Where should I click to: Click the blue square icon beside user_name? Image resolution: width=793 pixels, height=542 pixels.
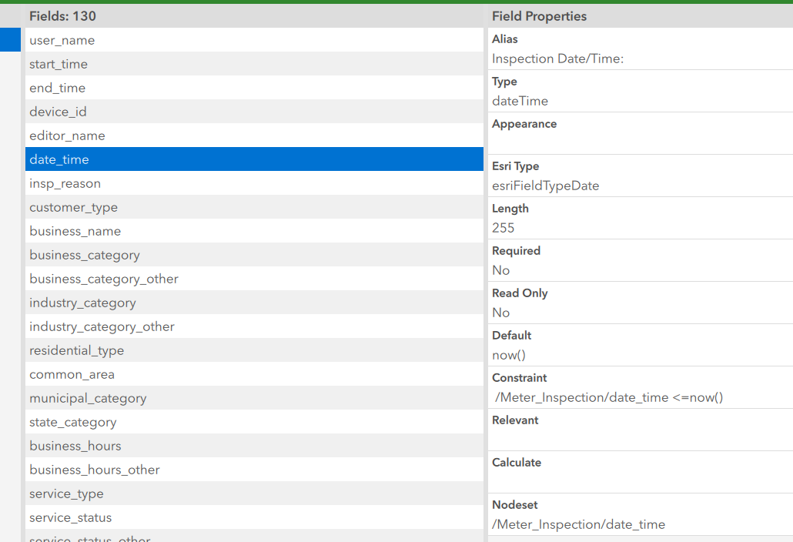click(10, 40)
